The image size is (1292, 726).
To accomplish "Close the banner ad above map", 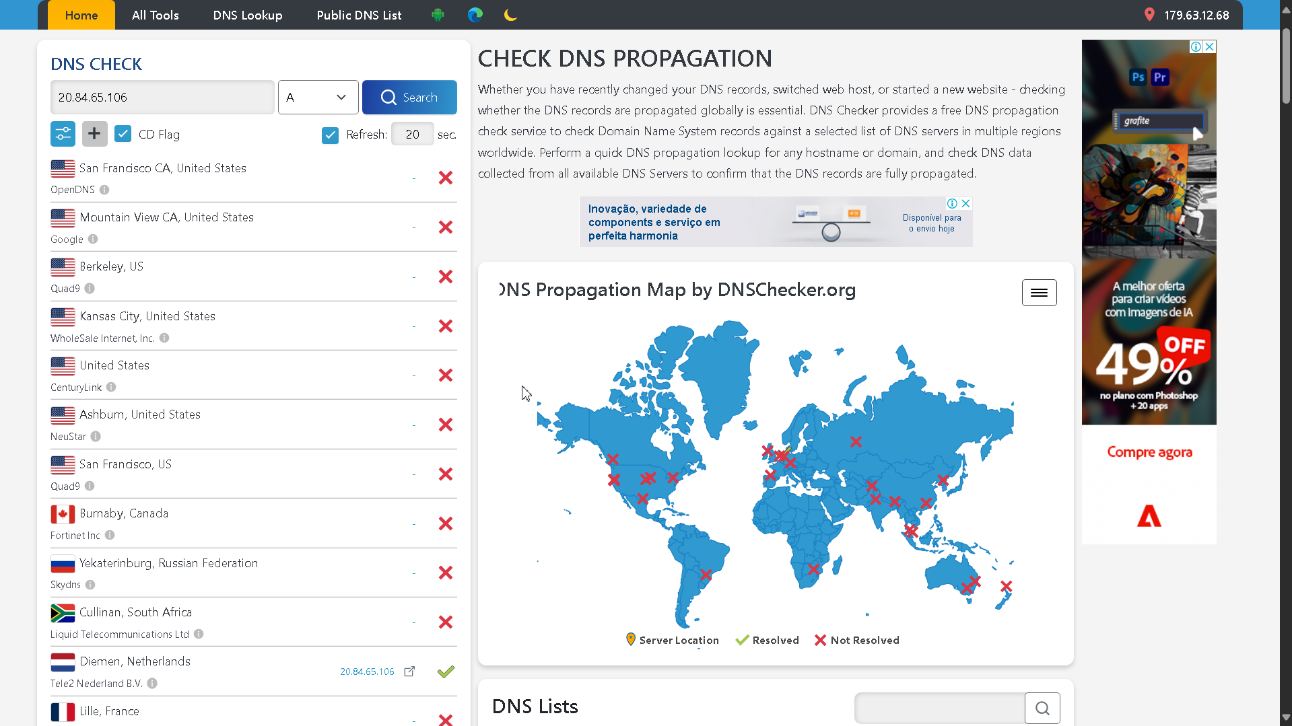I will tap(966, 203).
